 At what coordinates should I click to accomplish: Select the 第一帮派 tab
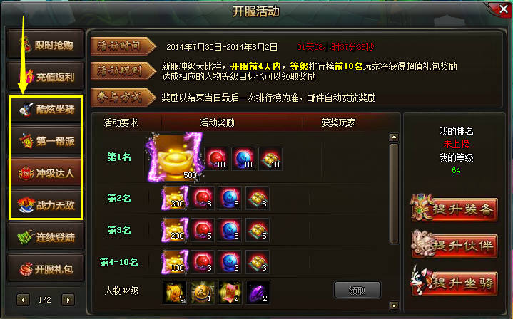click(x=46, y=141)
